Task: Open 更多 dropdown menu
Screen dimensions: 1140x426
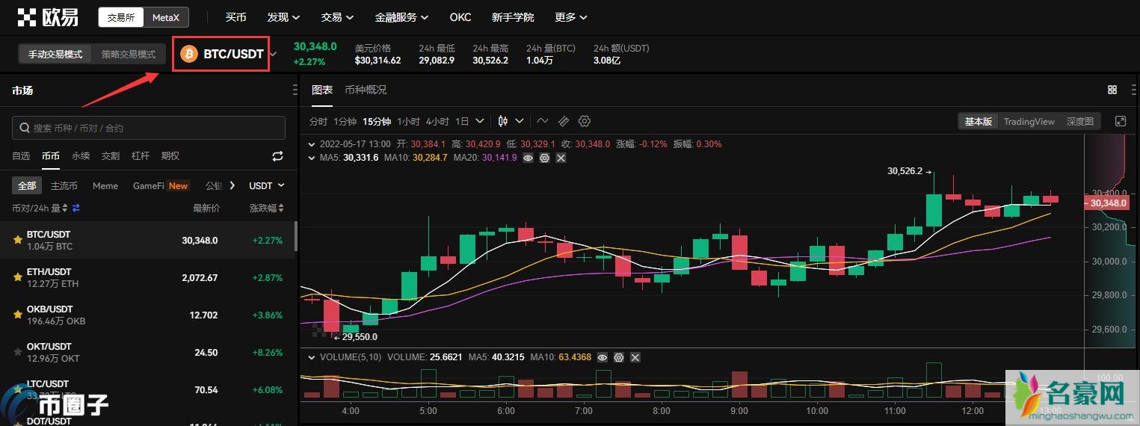Action: tap(571, 16)
